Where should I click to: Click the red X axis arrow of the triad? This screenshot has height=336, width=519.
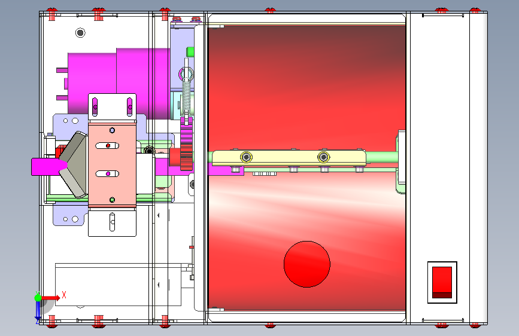51,298
